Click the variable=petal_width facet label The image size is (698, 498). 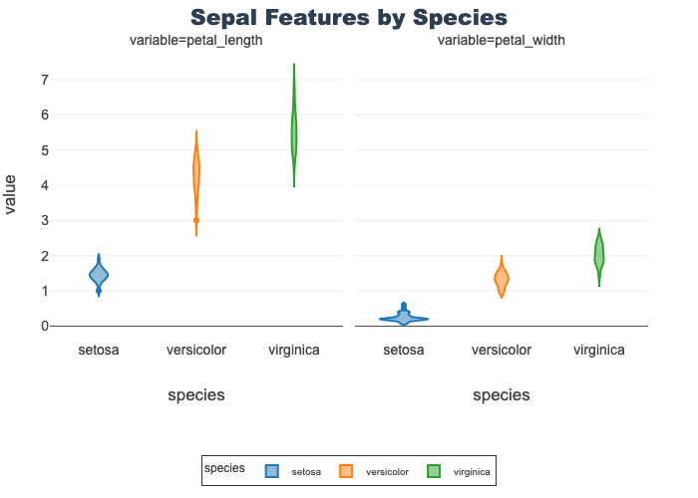pos(502,41)
